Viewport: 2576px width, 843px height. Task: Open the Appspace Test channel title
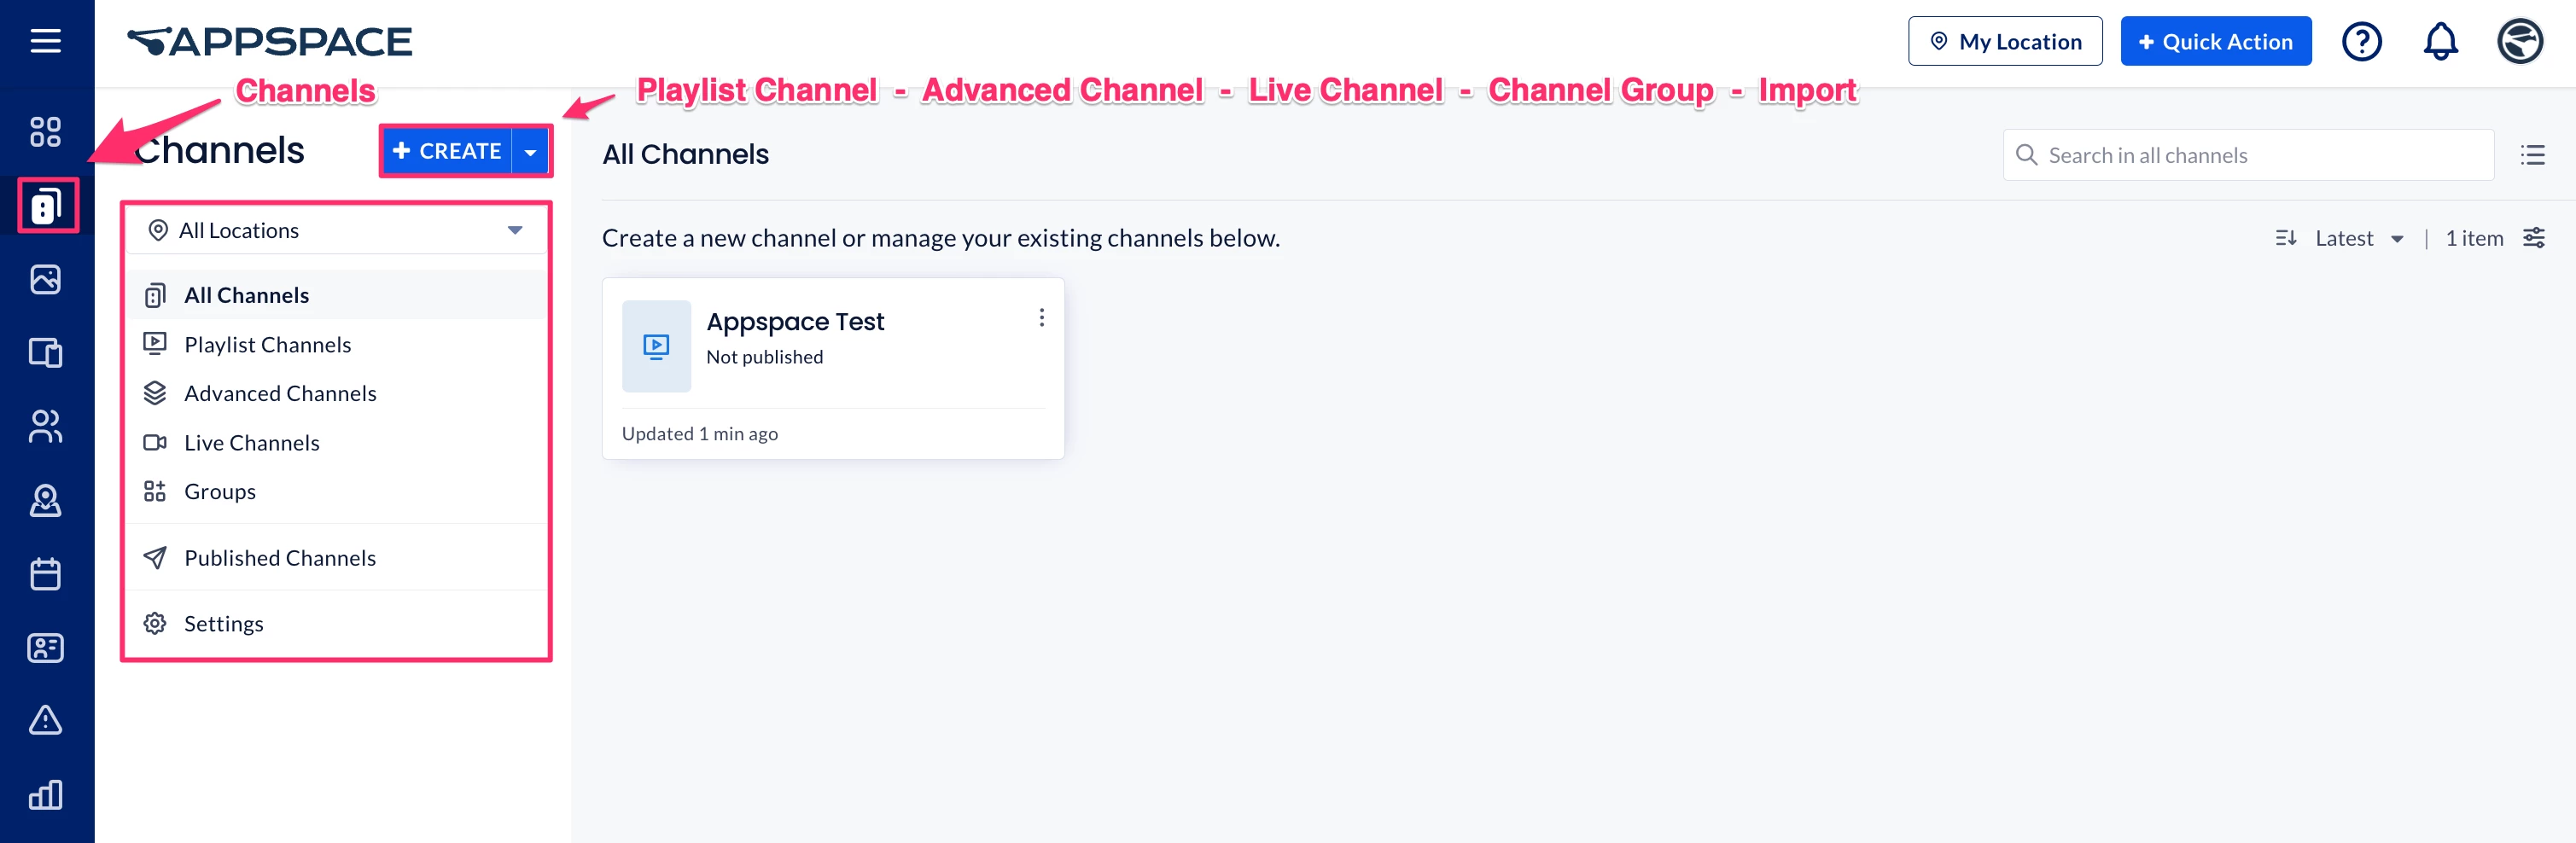(795, 322)
